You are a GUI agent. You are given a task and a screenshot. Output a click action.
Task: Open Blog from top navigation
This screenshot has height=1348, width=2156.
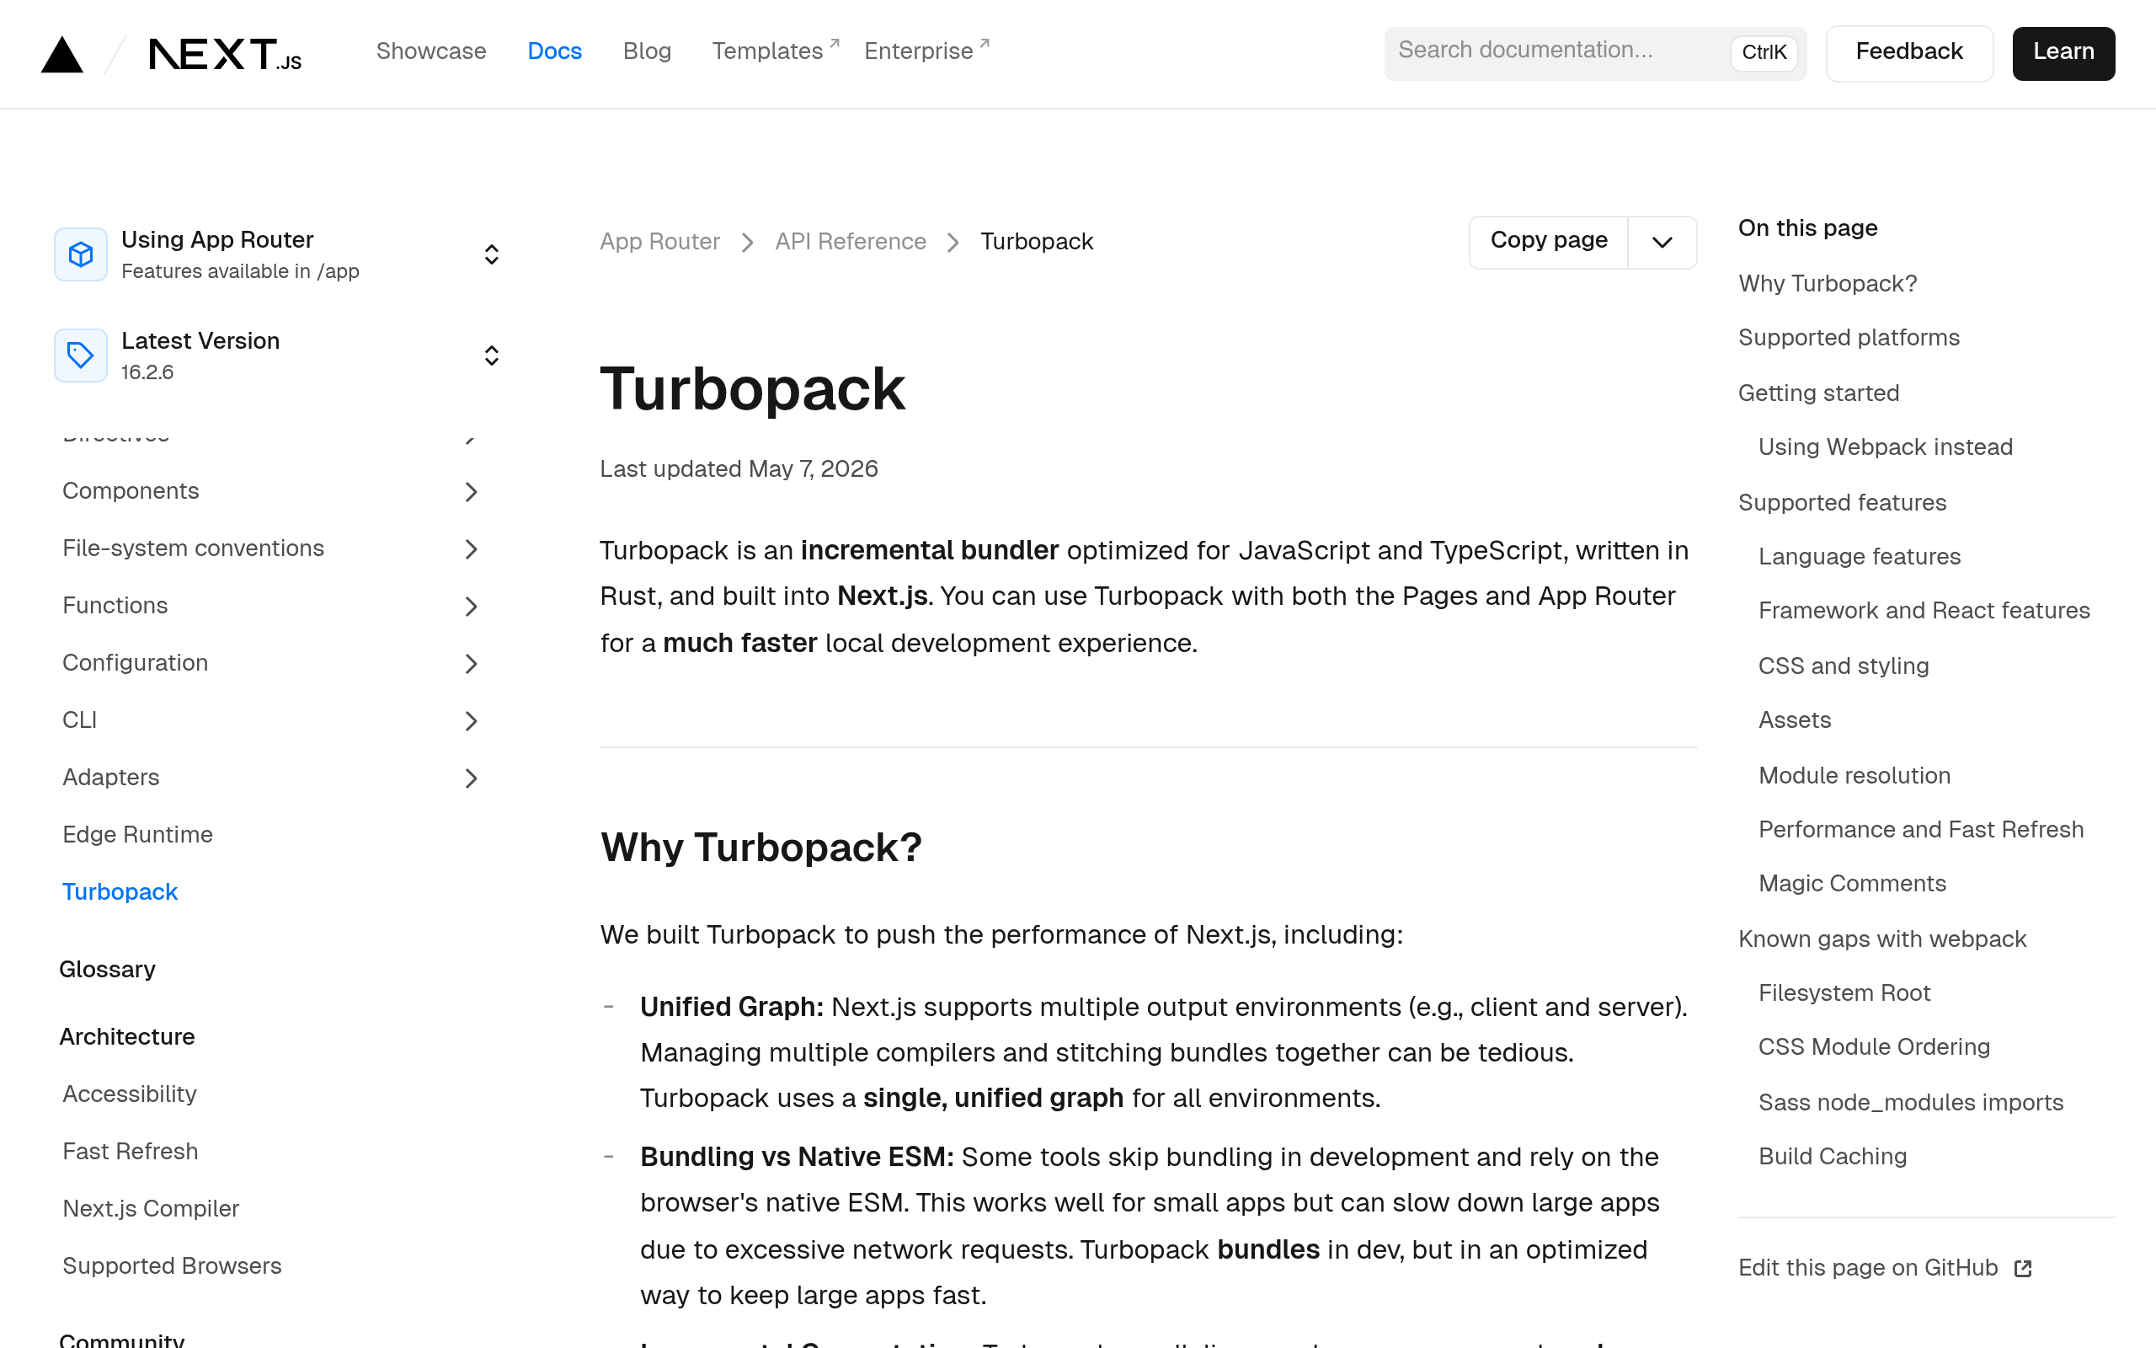pos(647,51)
